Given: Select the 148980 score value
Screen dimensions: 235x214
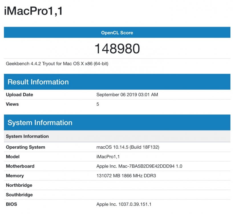Looking at the screenshot, I should [117, 49].
